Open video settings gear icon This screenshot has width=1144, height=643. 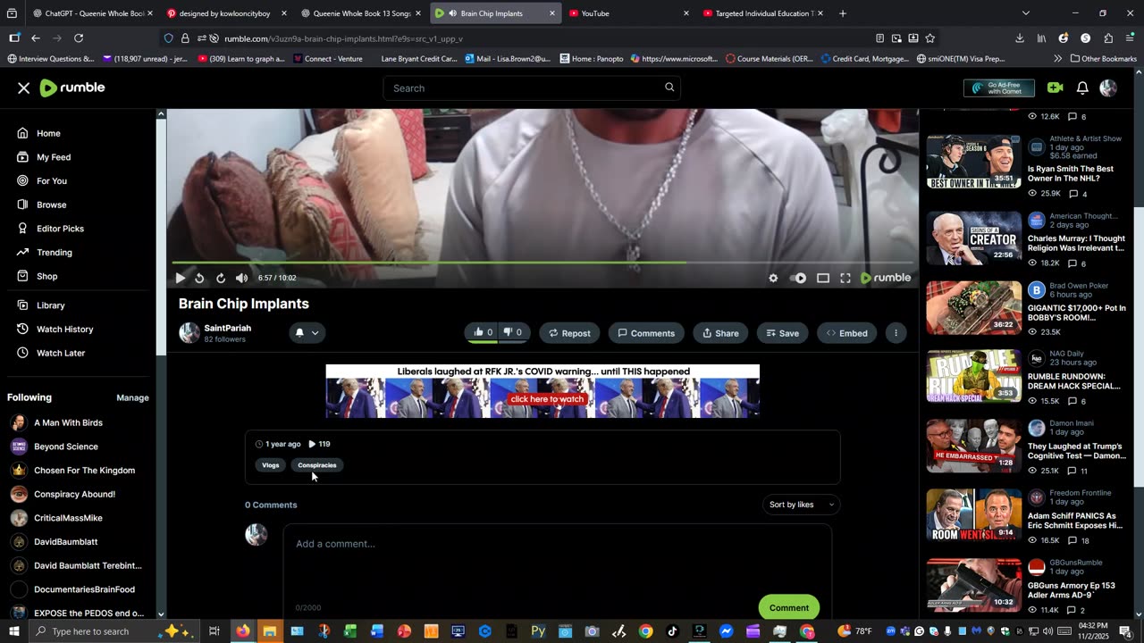(x=773, y=278)
